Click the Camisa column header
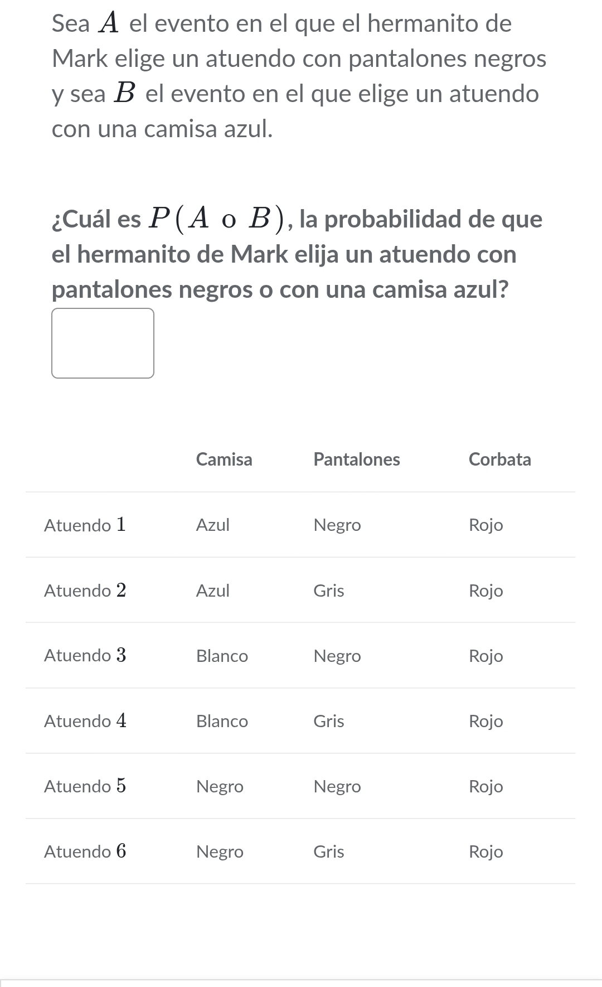The height and width of the screenshot is (987, 602). tap(224, 459)
